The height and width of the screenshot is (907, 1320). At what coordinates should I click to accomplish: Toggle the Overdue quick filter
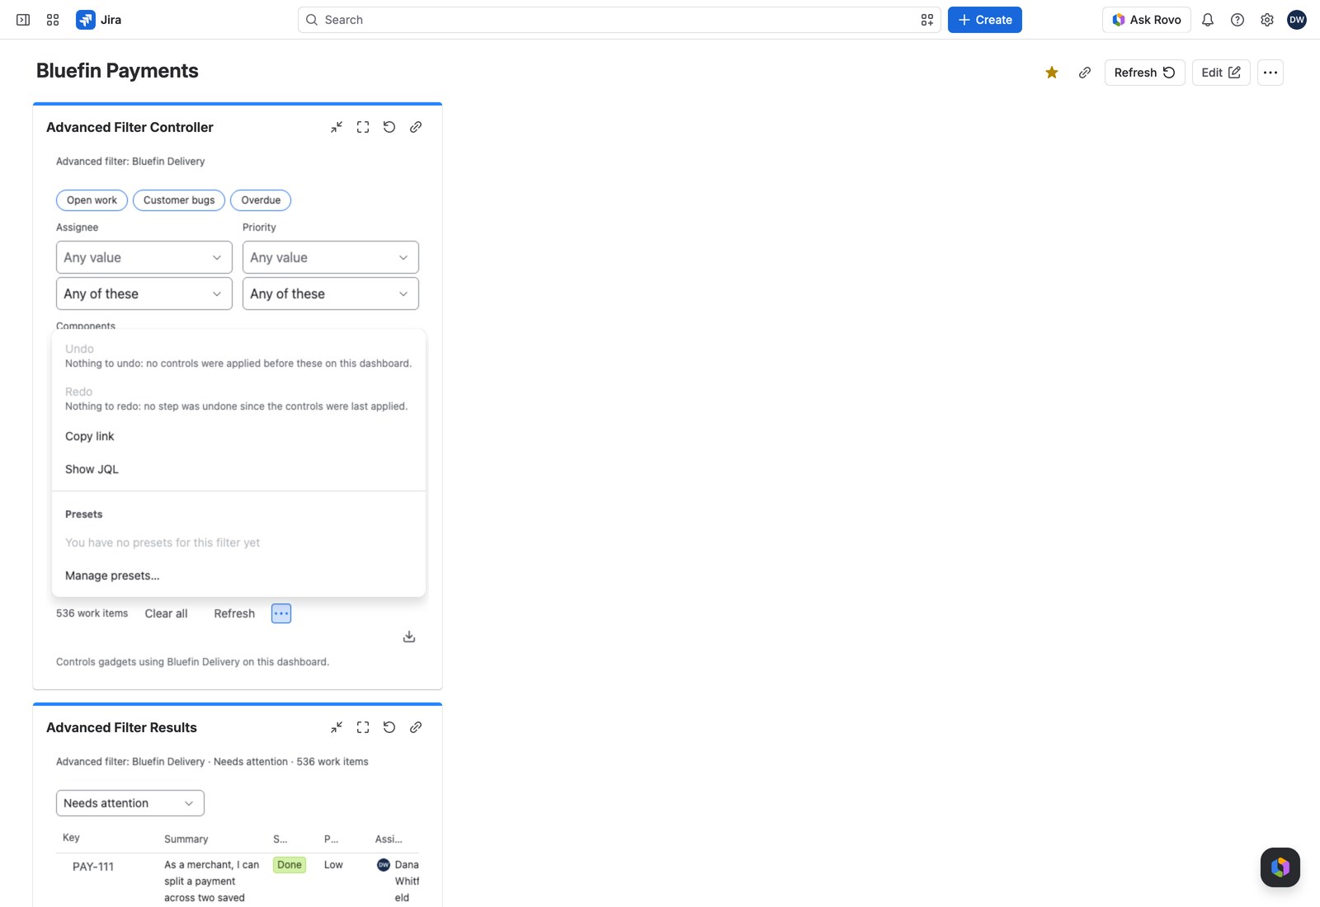(261, 200)
